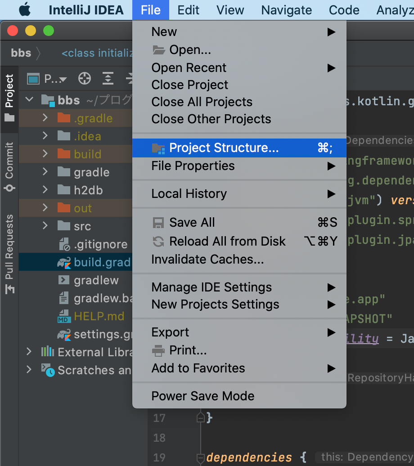Image resolution: width=414 pixels, height=466 pixels.
Task: Expand the out folder
Action: click(x=45, y=208)
